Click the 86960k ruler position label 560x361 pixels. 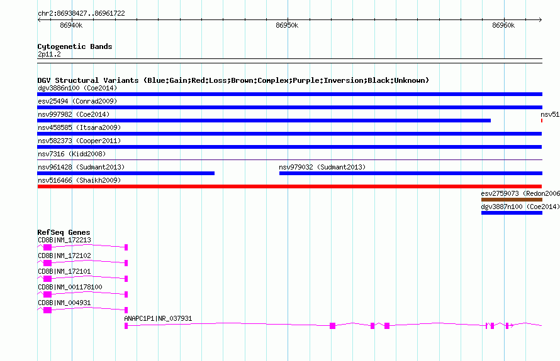click(x=503, y=25)
